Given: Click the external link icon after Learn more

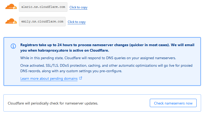Looking at the screenshot, I should point(81,78).
